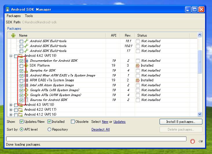Uncheck Intel x86 Atom System Image

(x=21, y=85)
